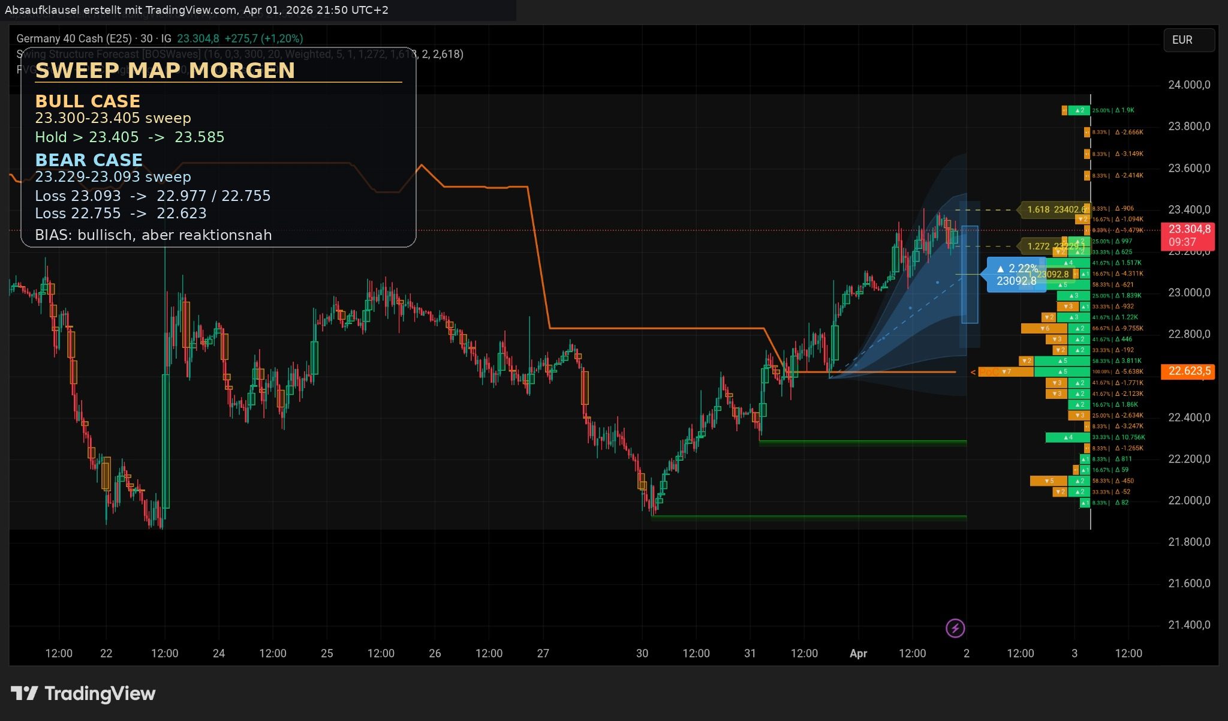Click the blue 2.22% forecast callout
1228x721 pixels.
1016,275
